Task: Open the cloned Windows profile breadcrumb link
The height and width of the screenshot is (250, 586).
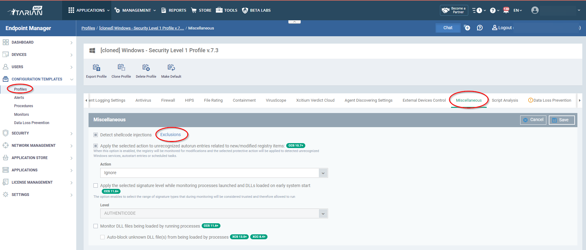Action: coord(141,28)
